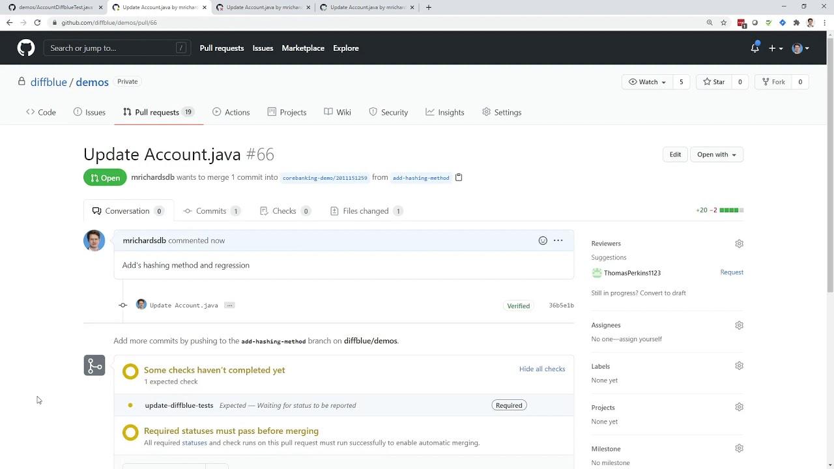Reload the page with browser refresh
834x469 pixels.
37,22
